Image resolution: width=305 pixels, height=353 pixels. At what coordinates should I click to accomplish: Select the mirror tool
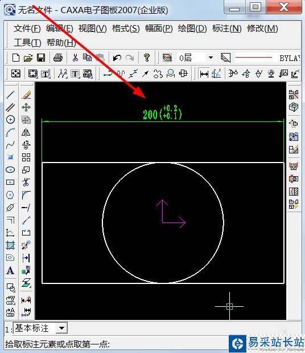(x=26, y=132)
